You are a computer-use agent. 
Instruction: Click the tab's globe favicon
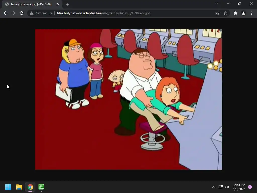click(x=7, y=4)
